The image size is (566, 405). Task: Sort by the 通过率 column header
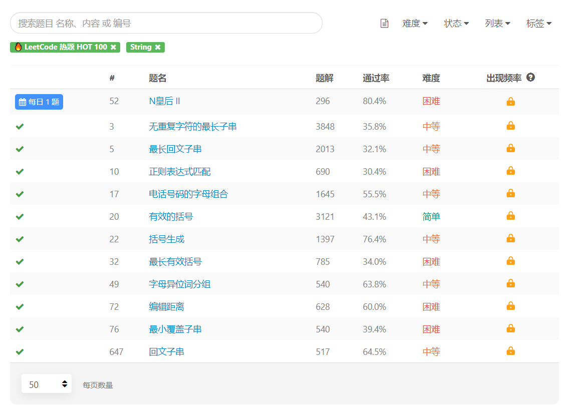[x=376, y=78]
